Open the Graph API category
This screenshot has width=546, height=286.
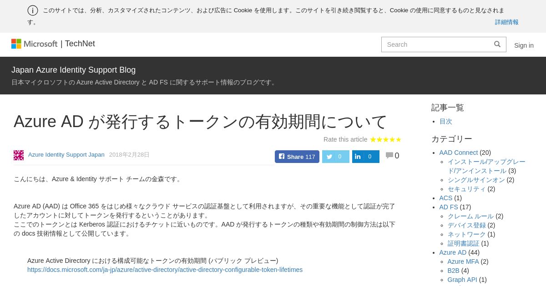[x=462, y=280]
